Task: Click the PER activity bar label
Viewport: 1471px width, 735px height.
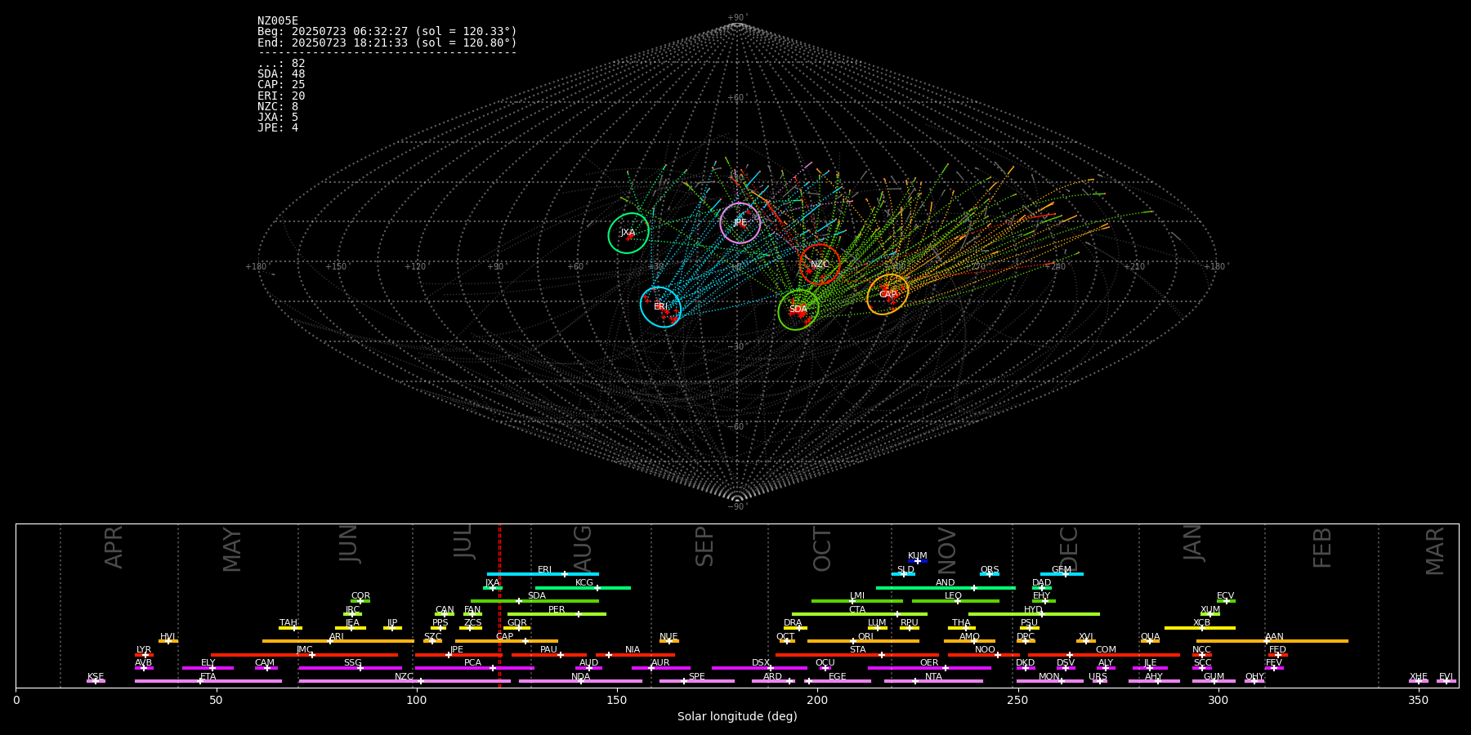Action: click(557, 610)
